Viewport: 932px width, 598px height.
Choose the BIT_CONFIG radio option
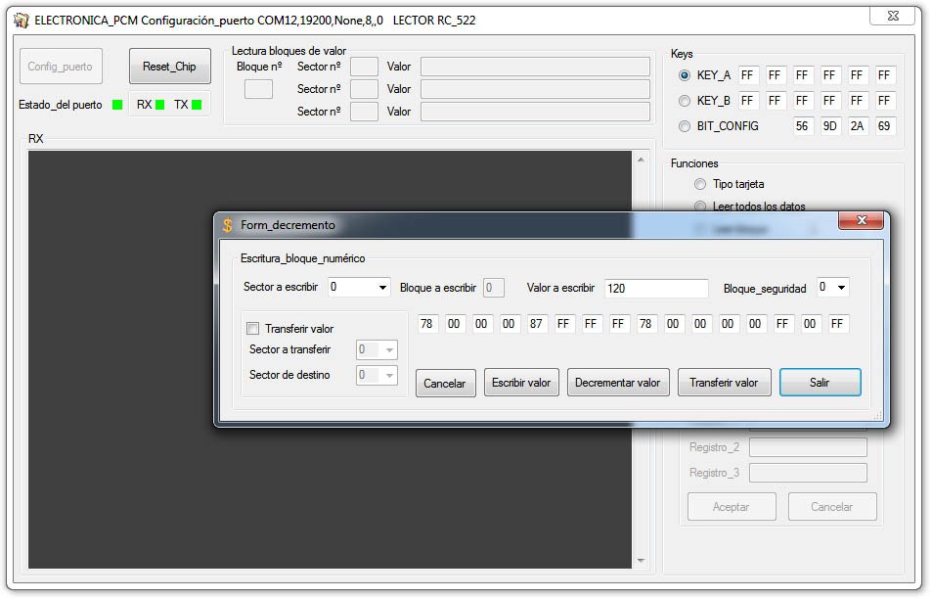click(685, 126)
